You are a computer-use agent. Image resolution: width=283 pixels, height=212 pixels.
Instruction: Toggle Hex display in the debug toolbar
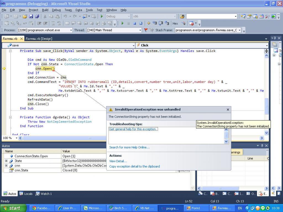coord(175,23)
